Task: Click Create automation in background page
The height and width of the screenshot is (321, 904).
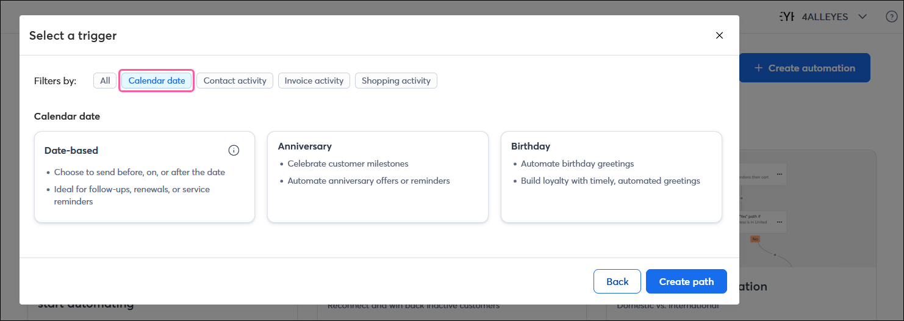Action: click(x=805, y=68)
